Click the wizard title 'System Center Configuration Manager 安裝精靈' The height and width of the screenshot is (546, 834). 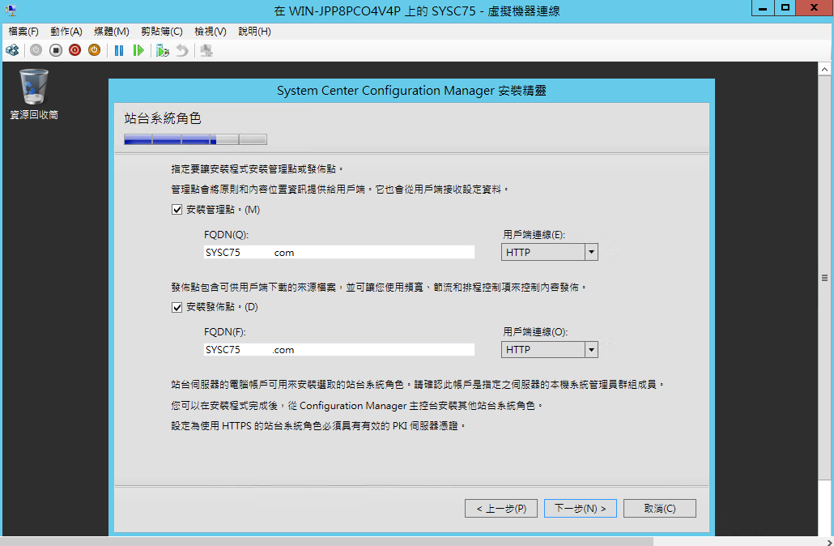click(411, 91)
